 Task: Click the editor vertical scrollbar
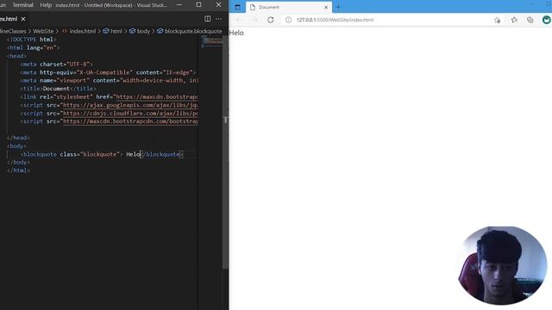pyautogui.click(x=225, y=152)
